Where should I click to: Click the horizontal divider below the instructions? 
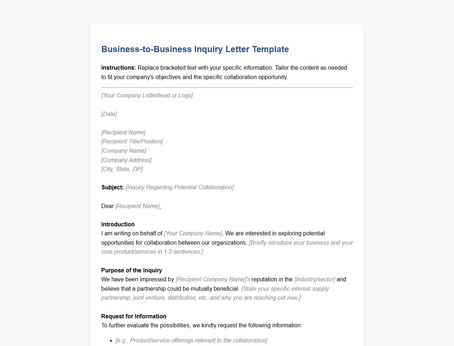pyautogui.click(x=227, y=87)
